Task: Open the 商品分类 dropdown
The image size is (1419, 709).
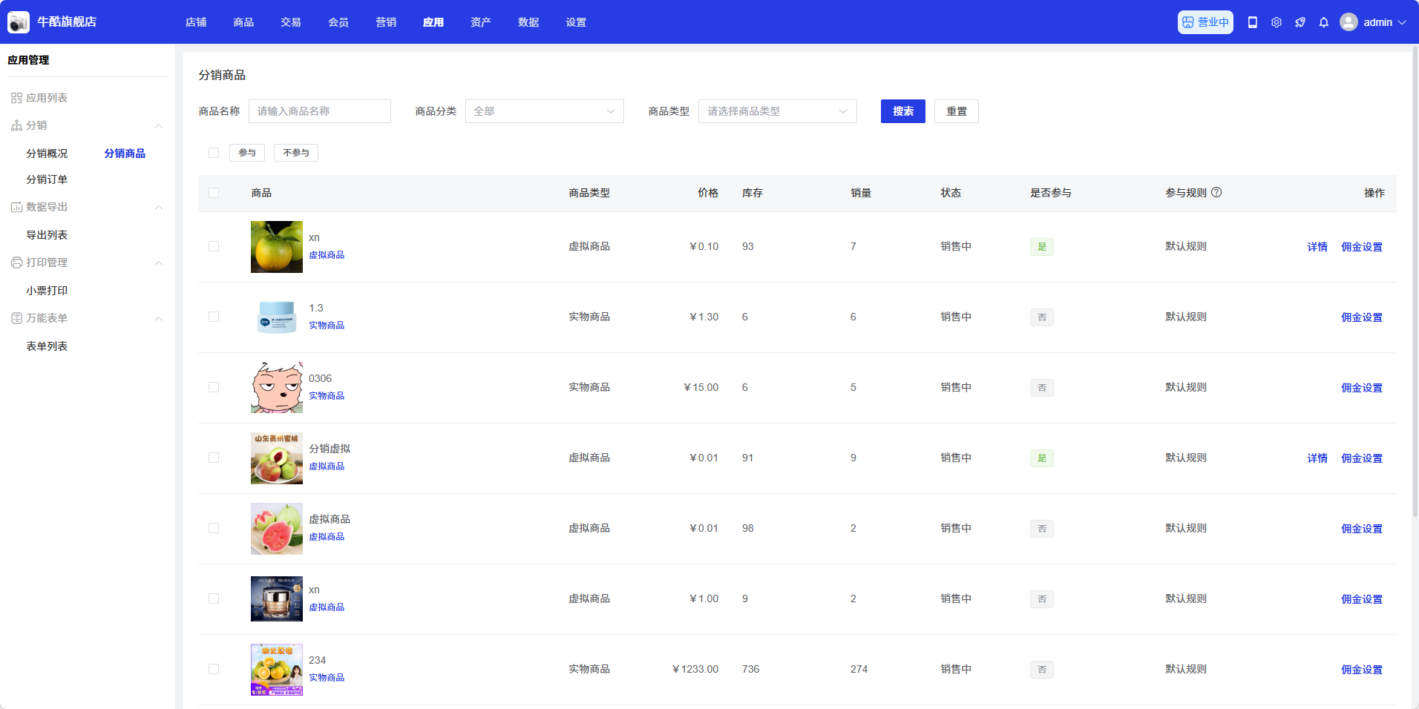Action: click(x=544, y=111)
